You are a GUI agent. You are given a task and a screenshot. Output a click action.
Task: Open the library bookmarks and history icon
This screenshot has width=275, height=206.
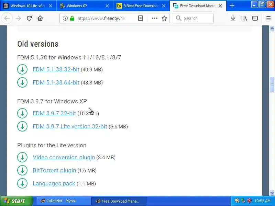(x=244, y=18)
